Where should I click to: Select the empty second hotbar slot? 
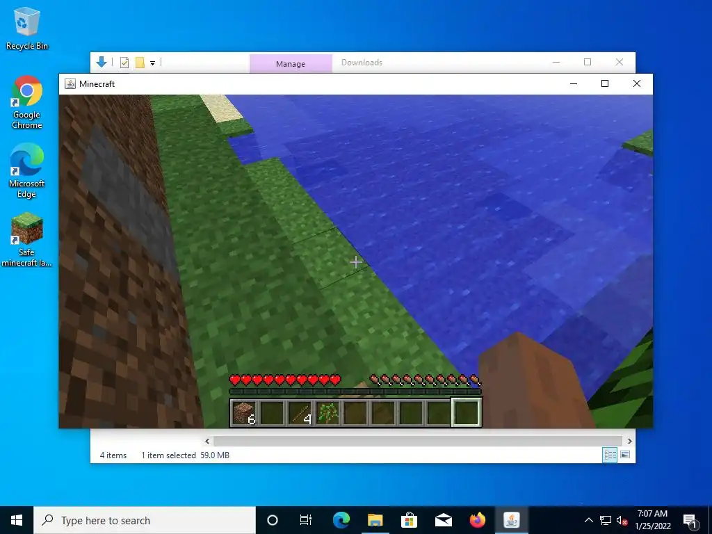pyautogui.click(x=273, y=412)
